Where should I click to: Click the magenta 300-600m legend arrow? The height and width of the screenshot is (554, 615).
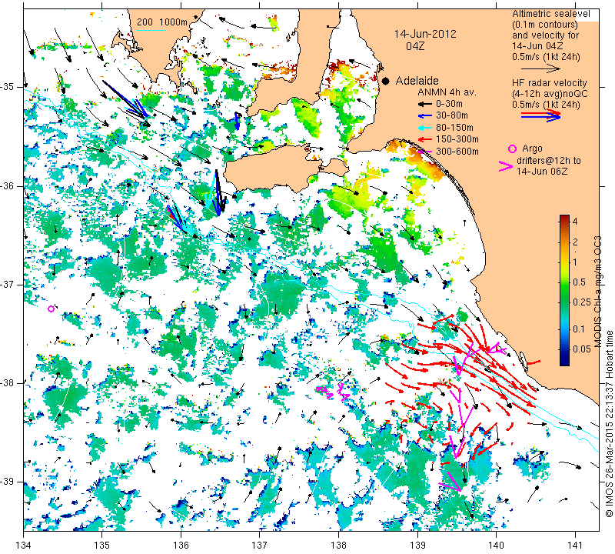coord(425,151)
